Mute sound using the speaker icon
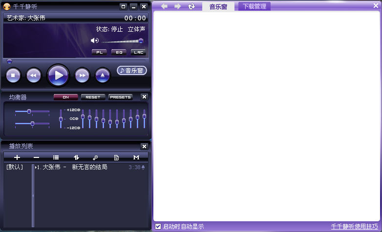This screenshot has width=382, height=232. pyautogui.click(x=95, y=40)
